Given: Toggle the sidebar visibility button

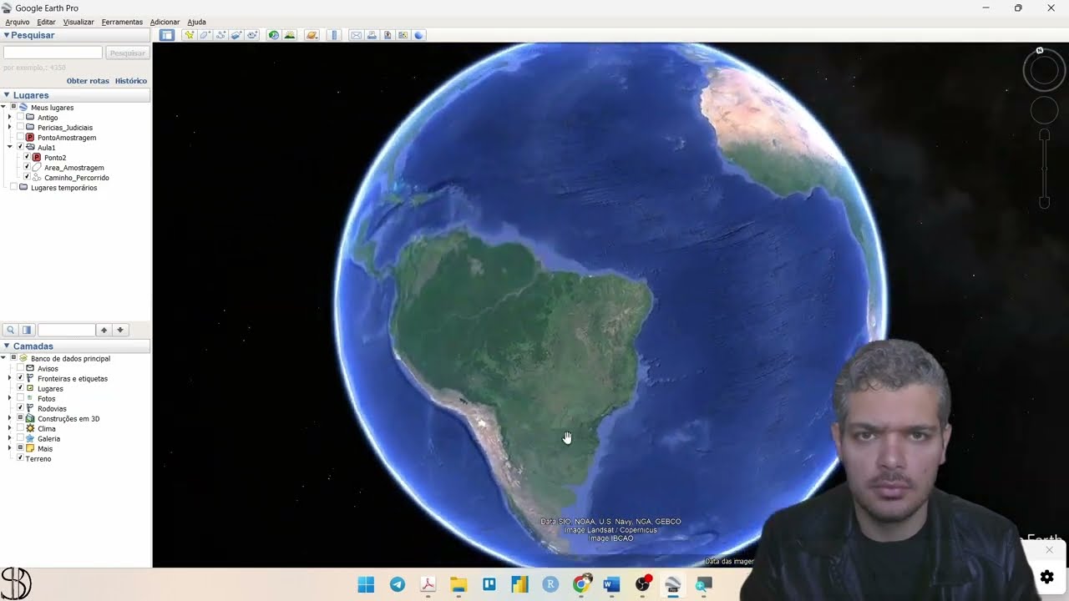Looking at the screenshot, I should 167,35.
